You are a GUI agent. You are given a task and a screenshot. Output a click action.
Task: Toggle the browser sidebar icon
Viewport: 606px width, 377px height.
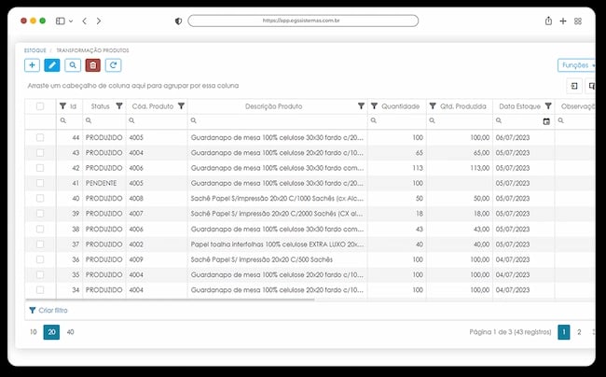pyautogui.click(x=61, y=21)
